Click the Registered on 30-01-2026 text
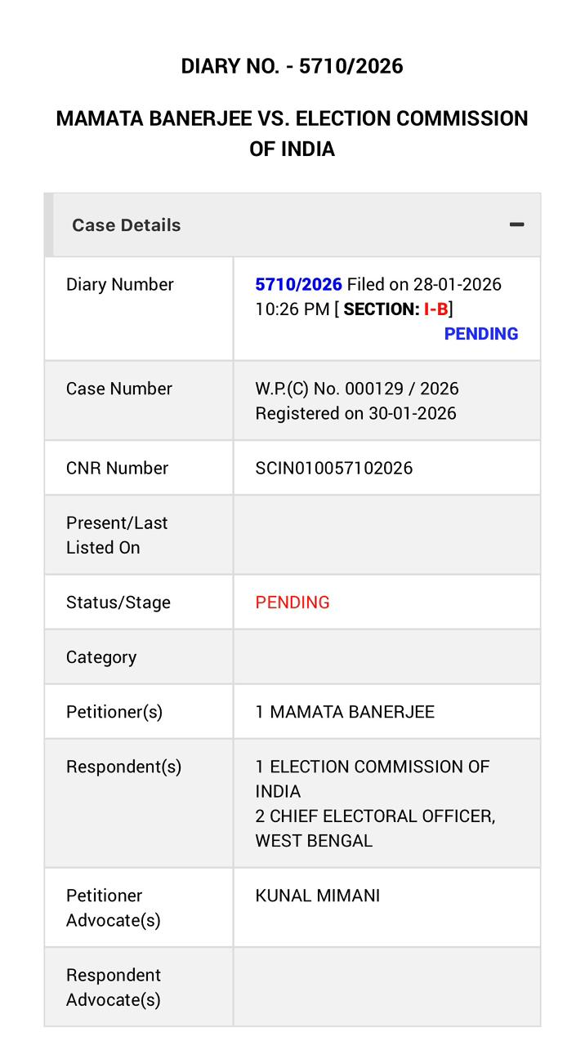 [355, 413]
